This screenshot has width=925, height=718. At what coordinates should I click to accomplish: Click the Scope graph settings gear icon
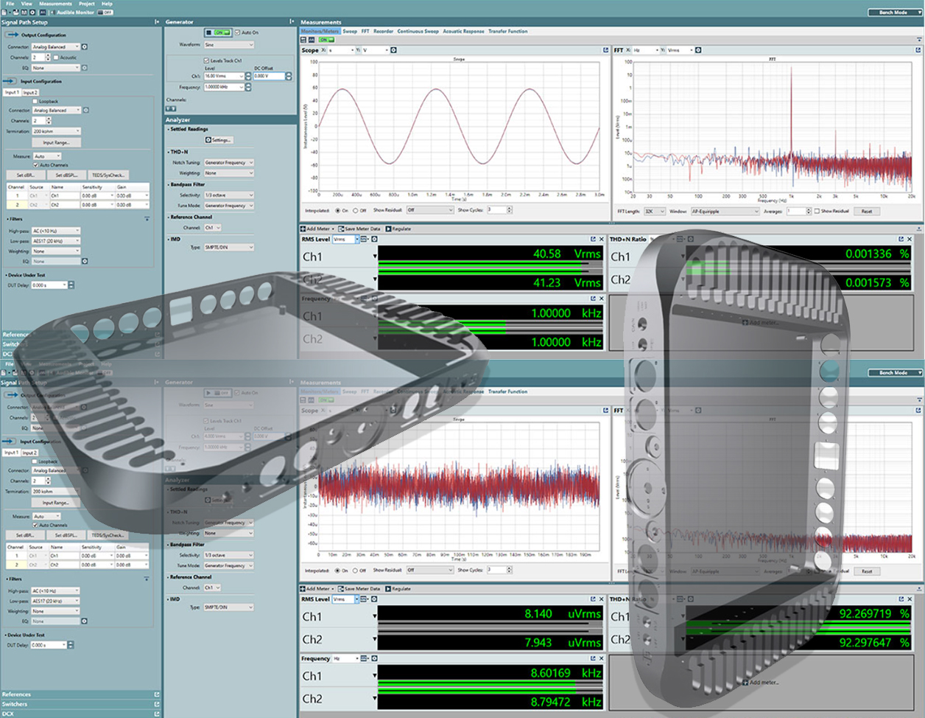point(394,50)
